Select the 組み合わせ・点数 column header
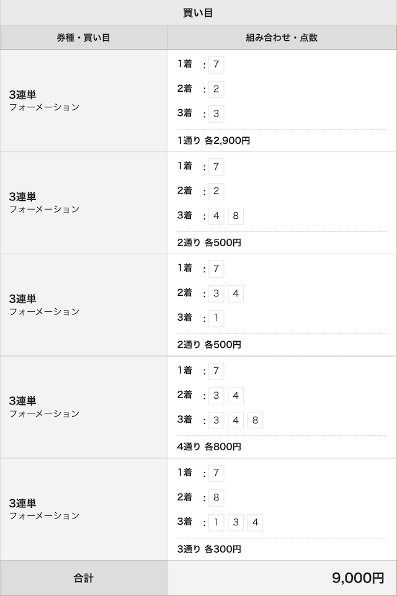The image size is (397, 596). [282, 38]
